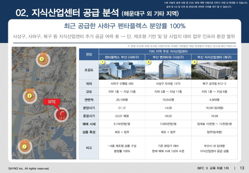Click cell 사상구 모라동 1375
The height and width of the screenshot is (173, 249).
point(168,84)
